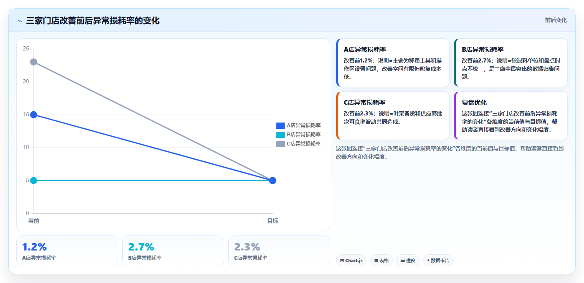This screenshot has height=283, width=584.
Task: Click the B店异常损耗率 legend label
Action: [303, 135]
